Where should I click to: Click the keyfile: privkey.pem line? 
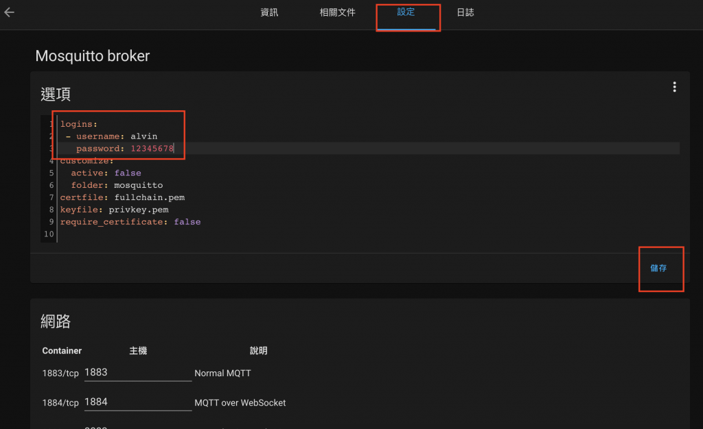[x=114, y=210]
